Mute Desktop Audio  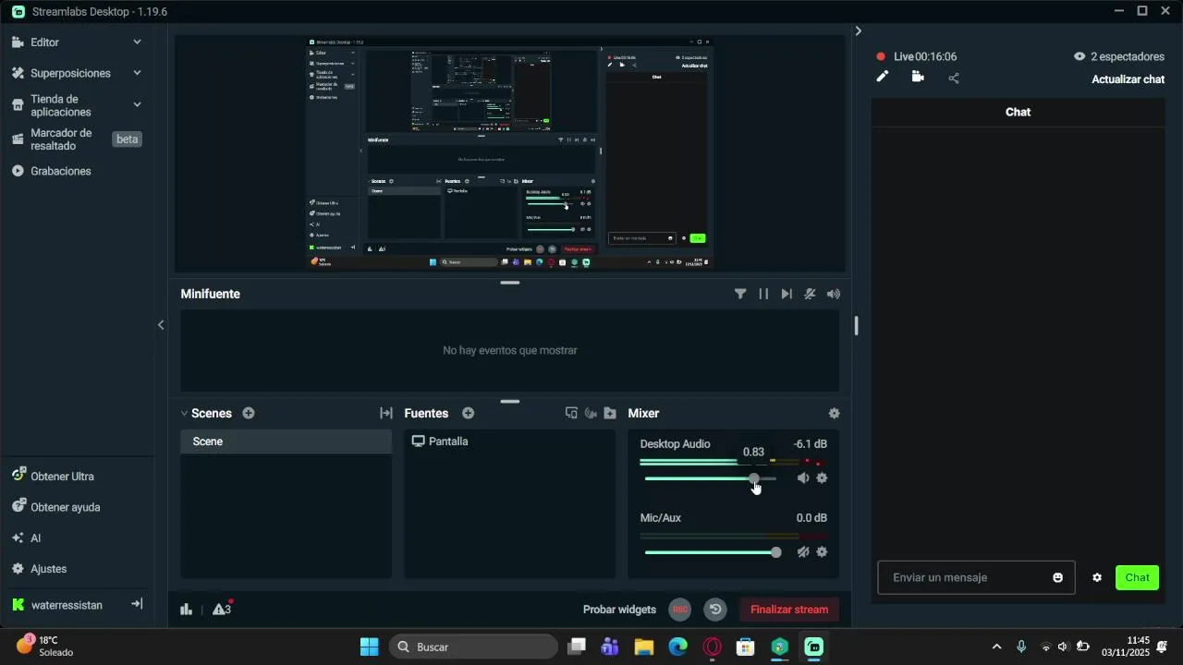[x=803, y=478]
